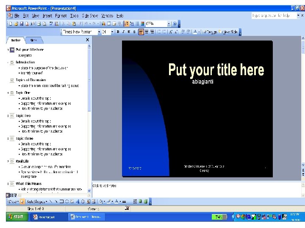Image resolution: width=305 pixels, height=228 pixels.
Task: Select the Line drawing tool
Action: pos(51,201)
